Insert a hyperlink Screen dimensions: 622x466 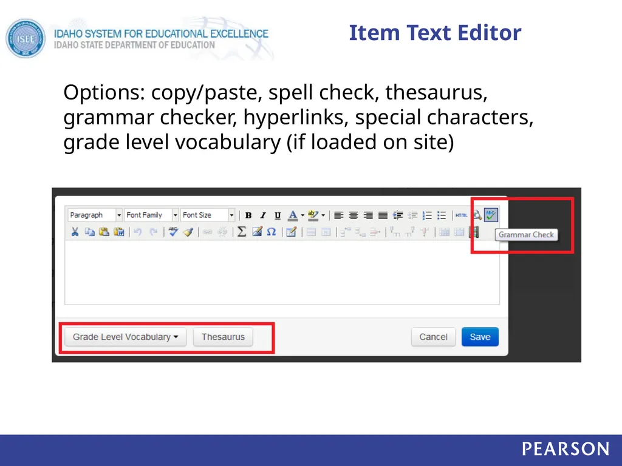coord(208,232)
